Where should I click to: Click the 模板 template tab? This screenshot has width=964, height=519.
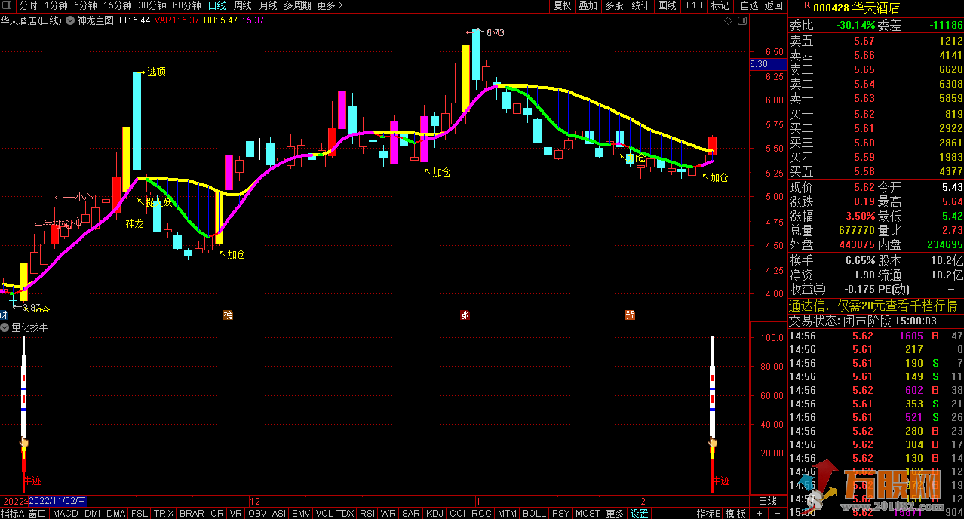point(736,514)
